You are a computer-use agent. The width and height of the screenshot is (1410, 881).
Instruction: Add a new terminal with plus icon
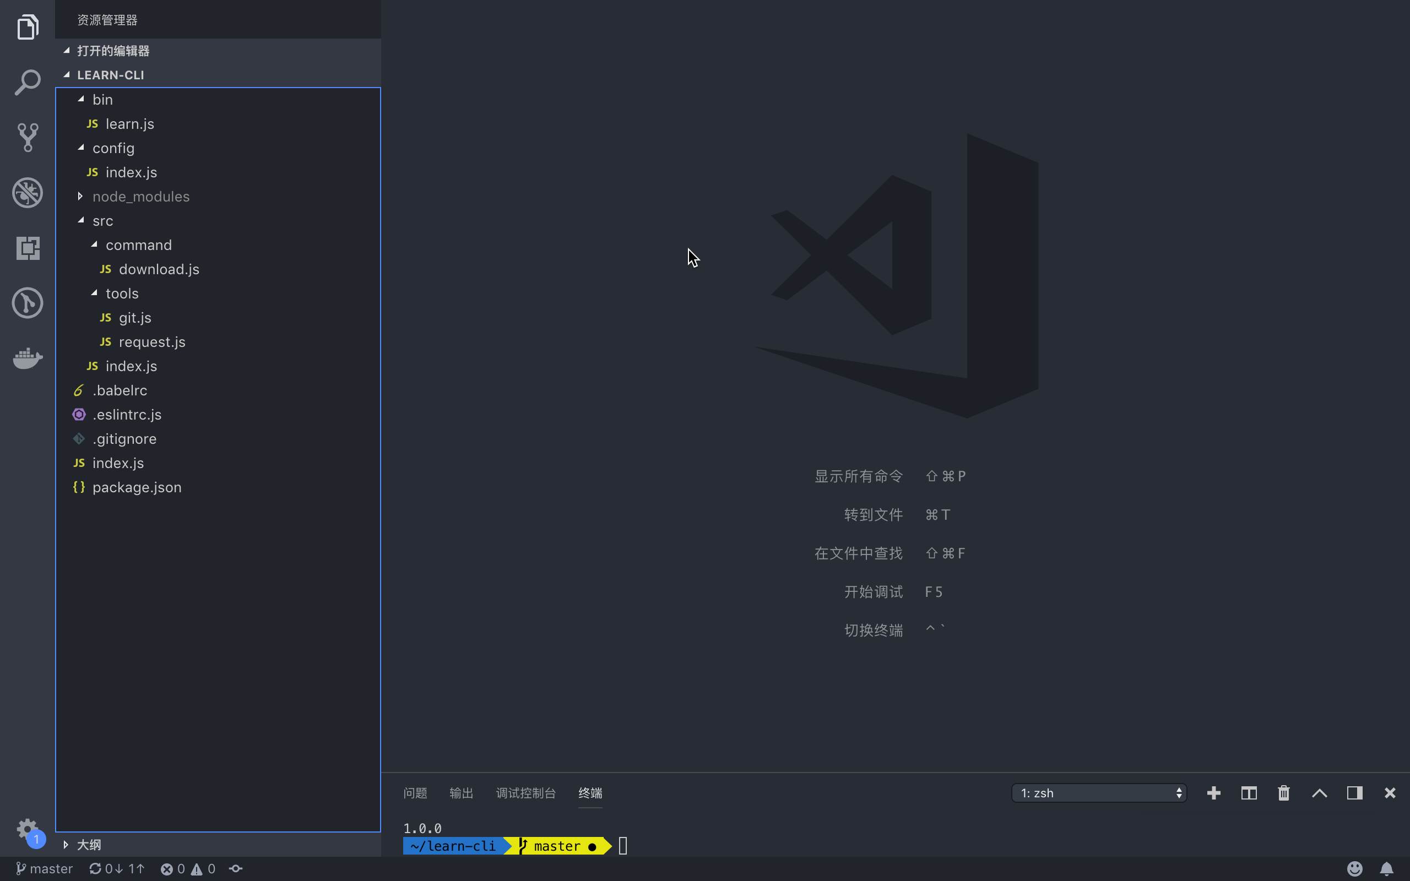pos(1214,793)
